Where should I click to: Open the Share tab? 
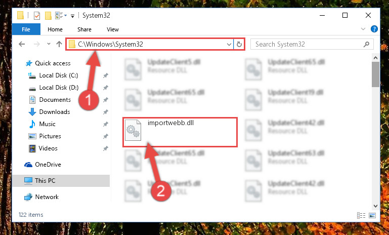coord(84,29)
